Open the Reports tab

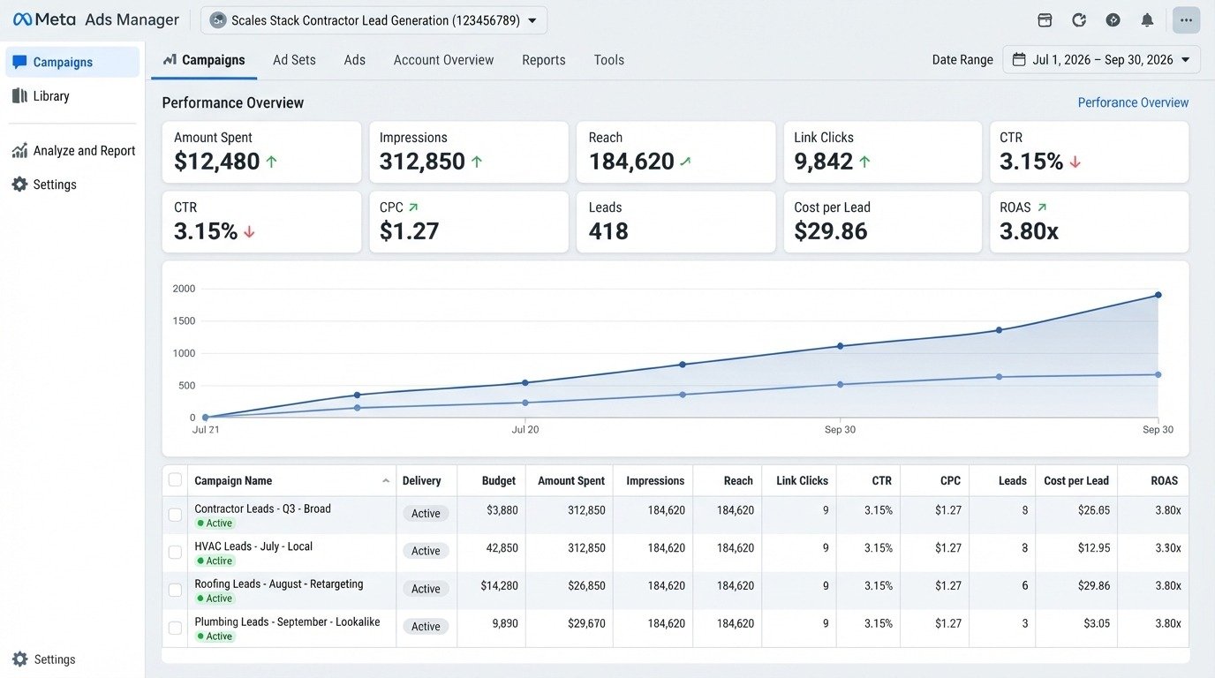click(543, 60)
